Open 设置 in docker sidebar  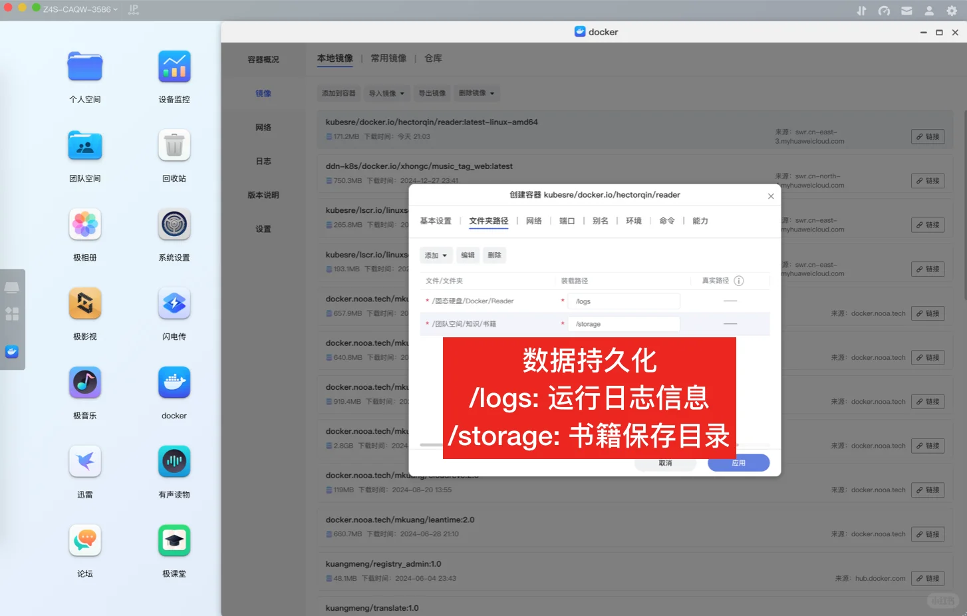tap(263, 230)
